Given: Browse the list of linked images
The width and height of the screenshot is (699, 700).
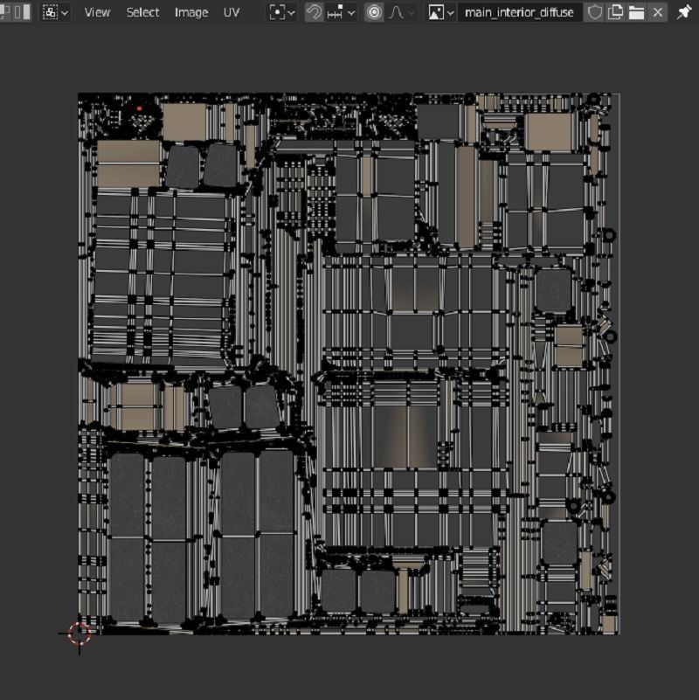Looking at the screenshot, I should [440, 12].
